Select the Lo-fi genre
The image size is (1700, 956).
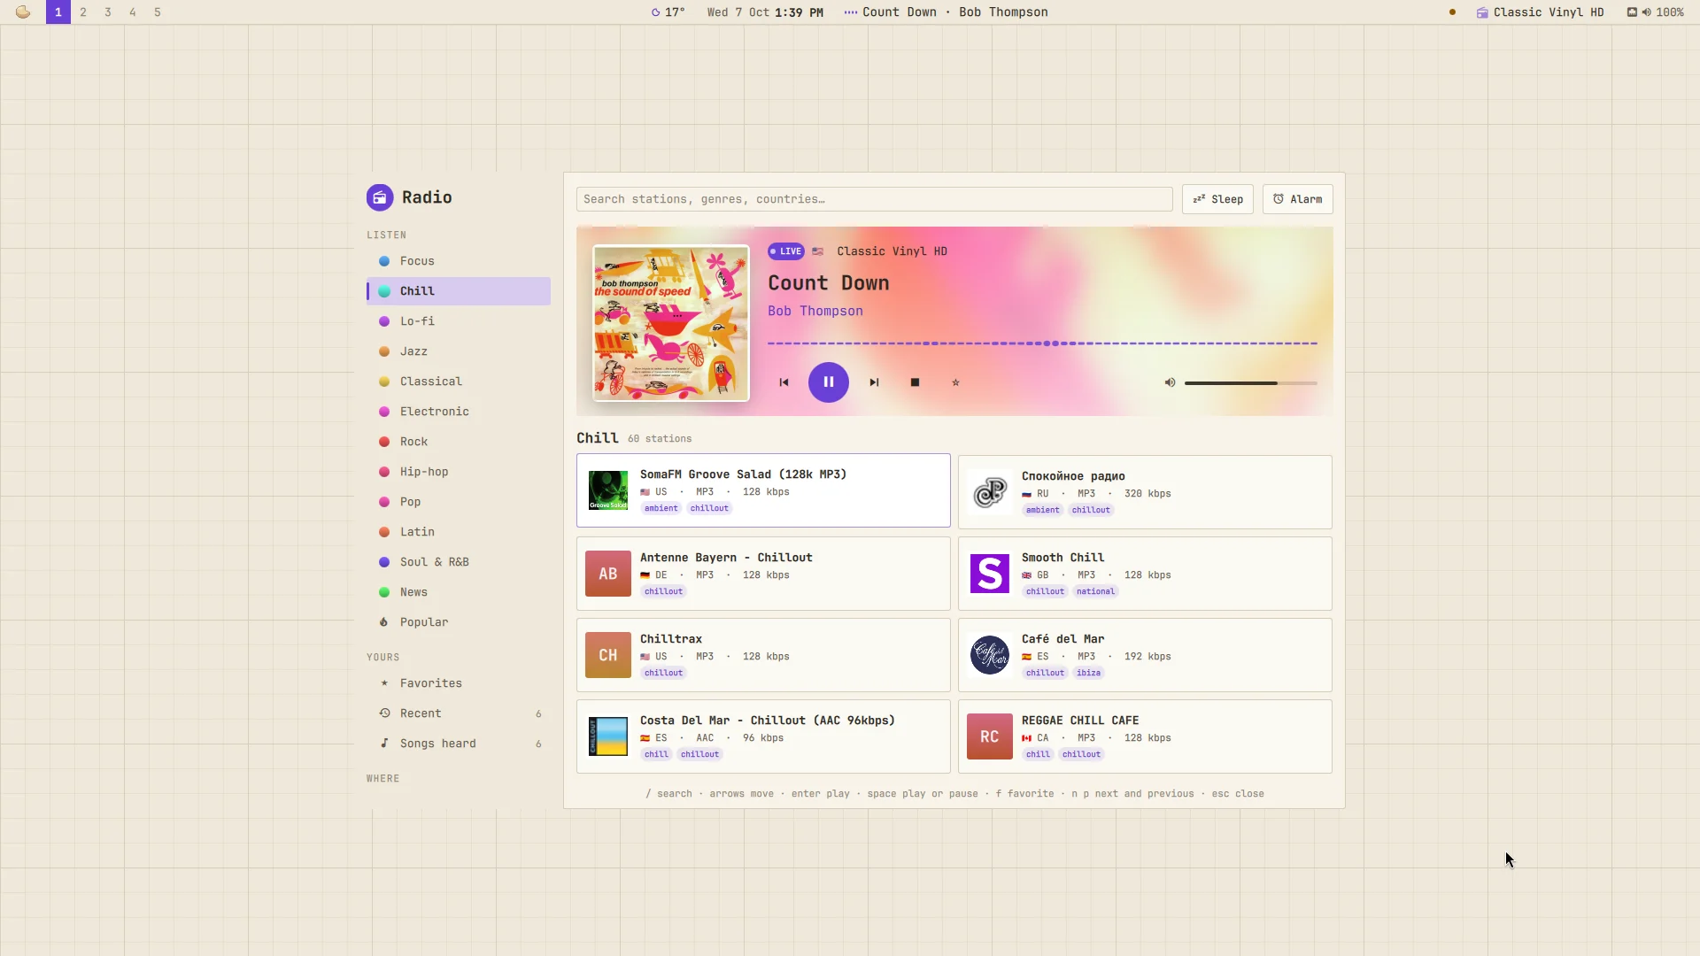point(458,321)
